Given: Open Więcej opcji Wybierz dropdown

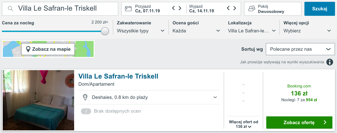Looking at the screenshot, I should tap(307, 31).
